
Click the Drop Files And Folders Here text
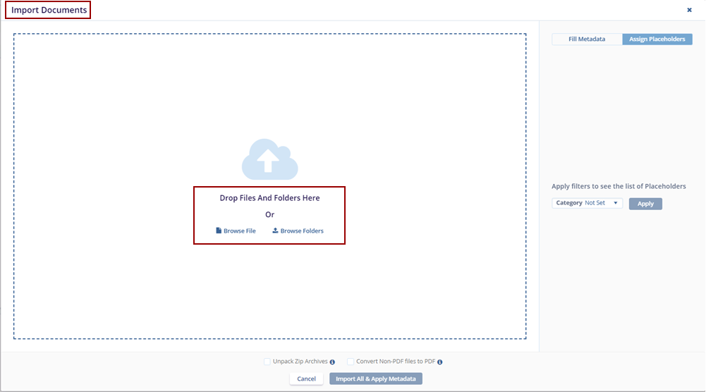269,198
